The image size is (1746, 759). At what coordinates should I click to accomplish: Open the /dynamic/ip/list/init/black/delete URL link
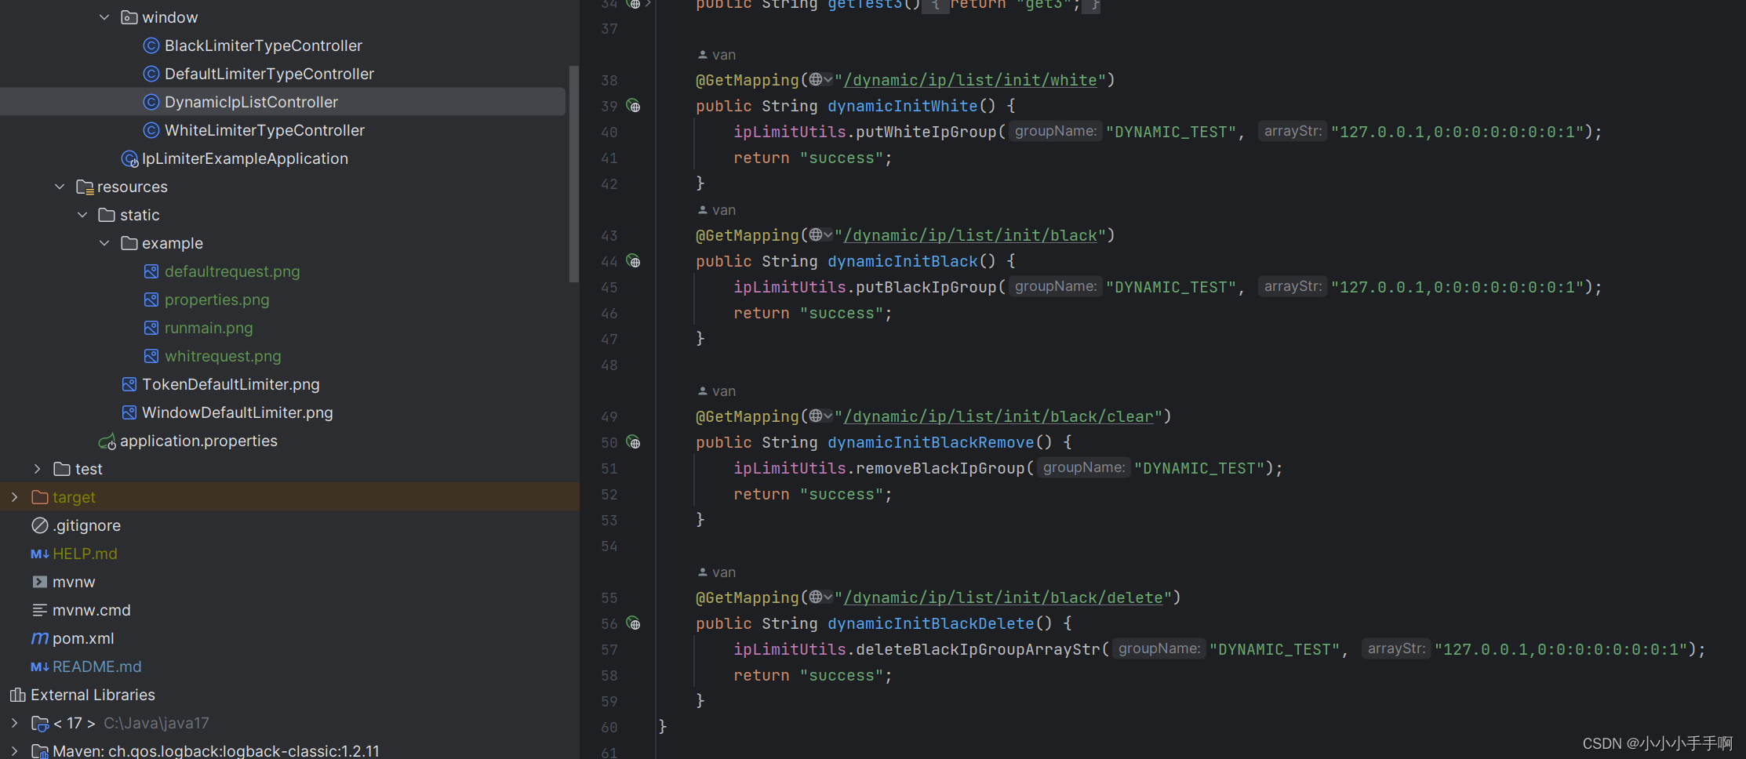point(1003,597)
